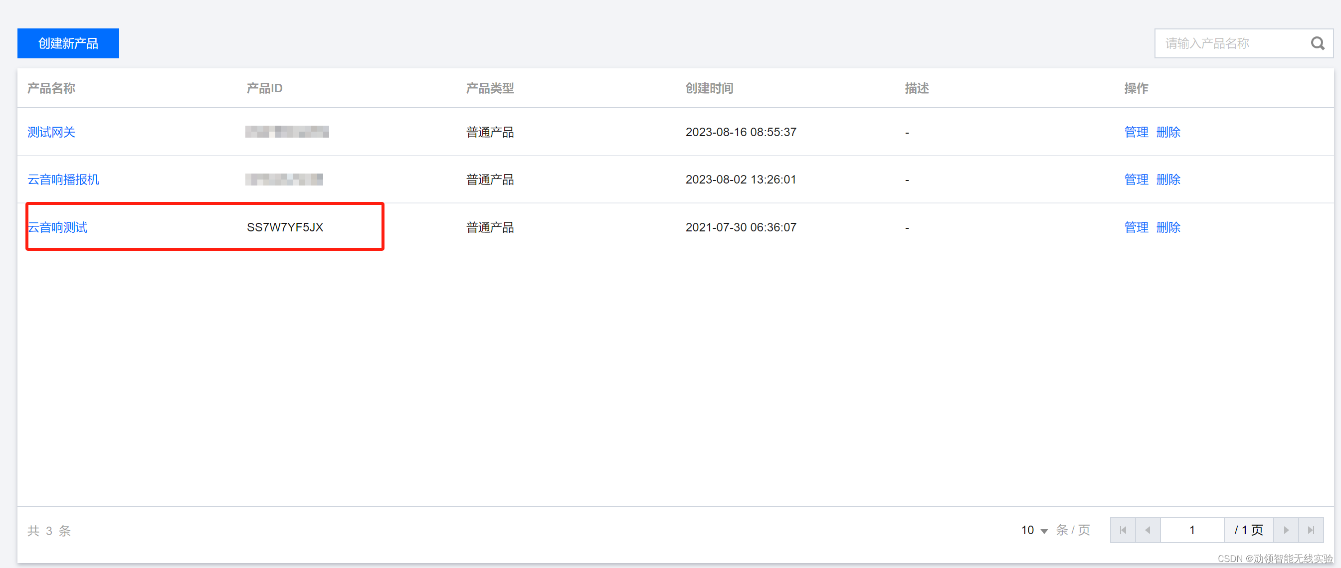The width and height of the screenshot is (1341, 568).
Task: Go to first page arrow icon
Action: [1123, 530]
